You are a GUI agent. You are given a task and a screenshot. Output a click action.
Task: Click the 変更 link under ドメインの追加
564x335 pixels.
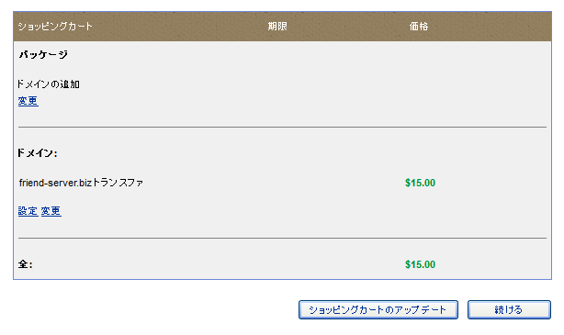tap(28, 101)
